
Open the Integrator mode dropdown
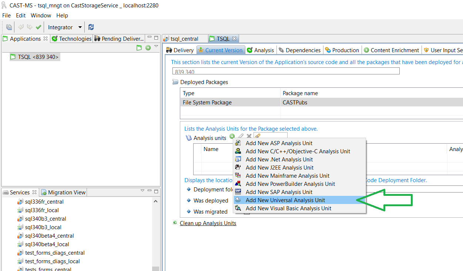point(80,27)
